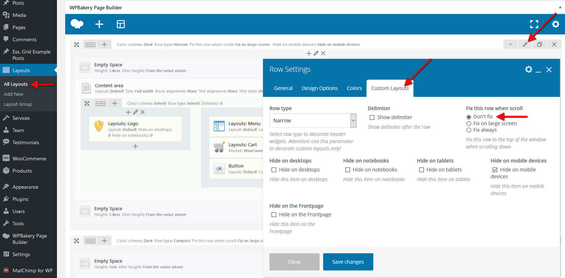Edit top column with pencil icon
The image size is (565, 278).
point(316,53)
